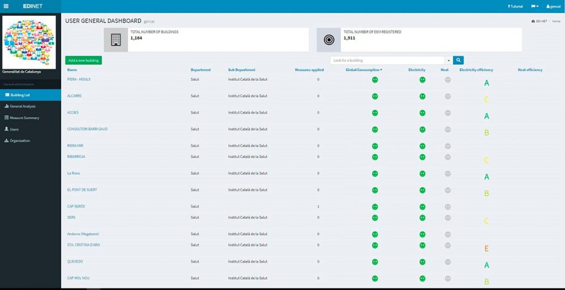Click the EEM target icon tile
Image resolution: width=565 pixels, height=290 pixels.
click(x=329, y=40)
